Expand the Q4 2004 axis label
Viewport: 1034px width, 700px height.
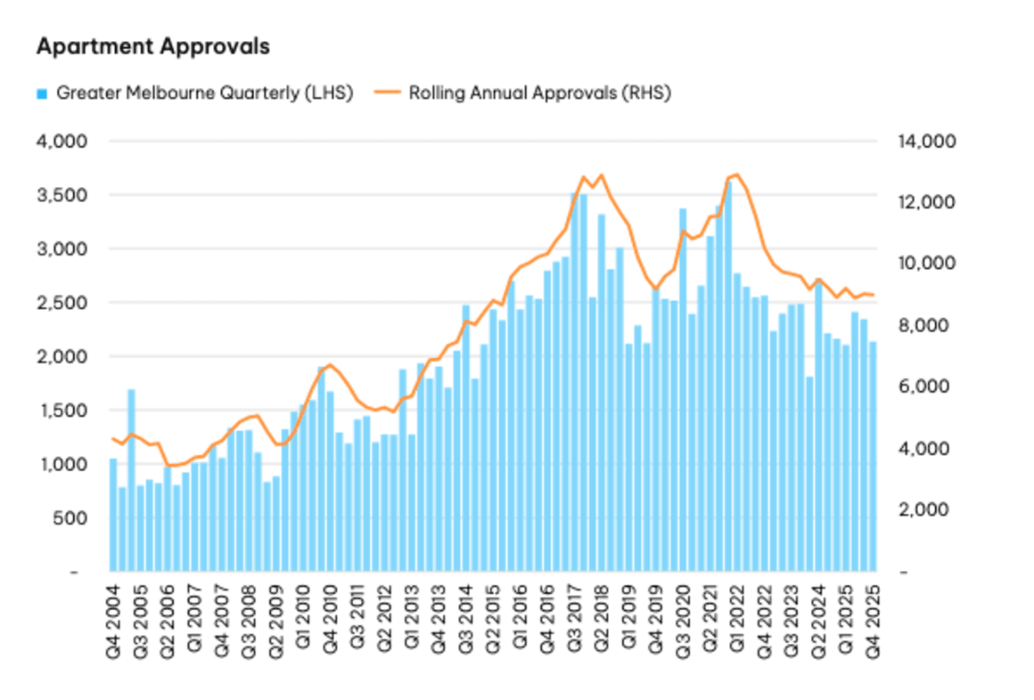pos(114,620)
